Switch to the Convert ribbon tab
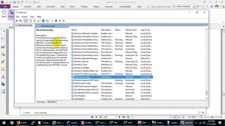The image size is (225, 126). point(27,7)
